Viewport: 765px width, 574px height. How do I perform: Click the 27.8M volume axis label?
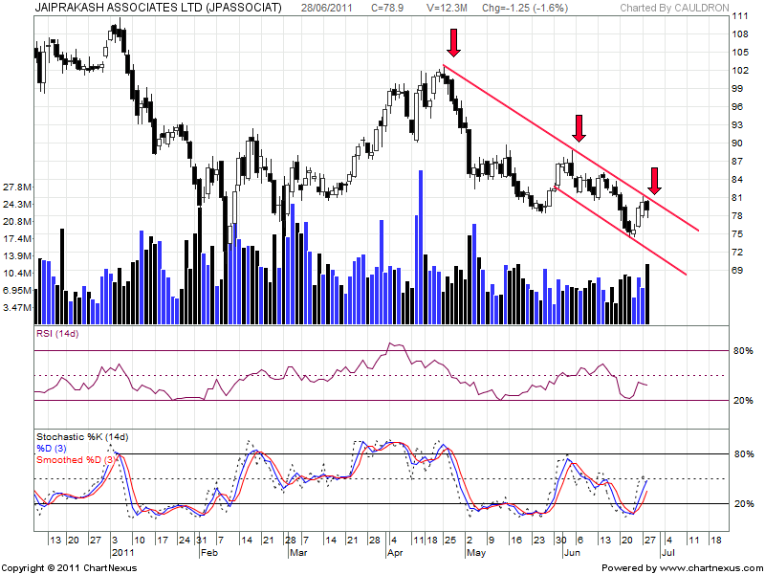coord(18,187)
